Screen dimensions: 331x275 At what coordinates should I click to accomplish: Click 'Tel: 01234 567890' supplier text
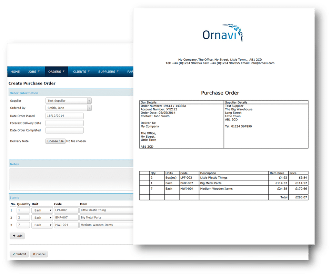pyautogui.click(x=238, y=126)
